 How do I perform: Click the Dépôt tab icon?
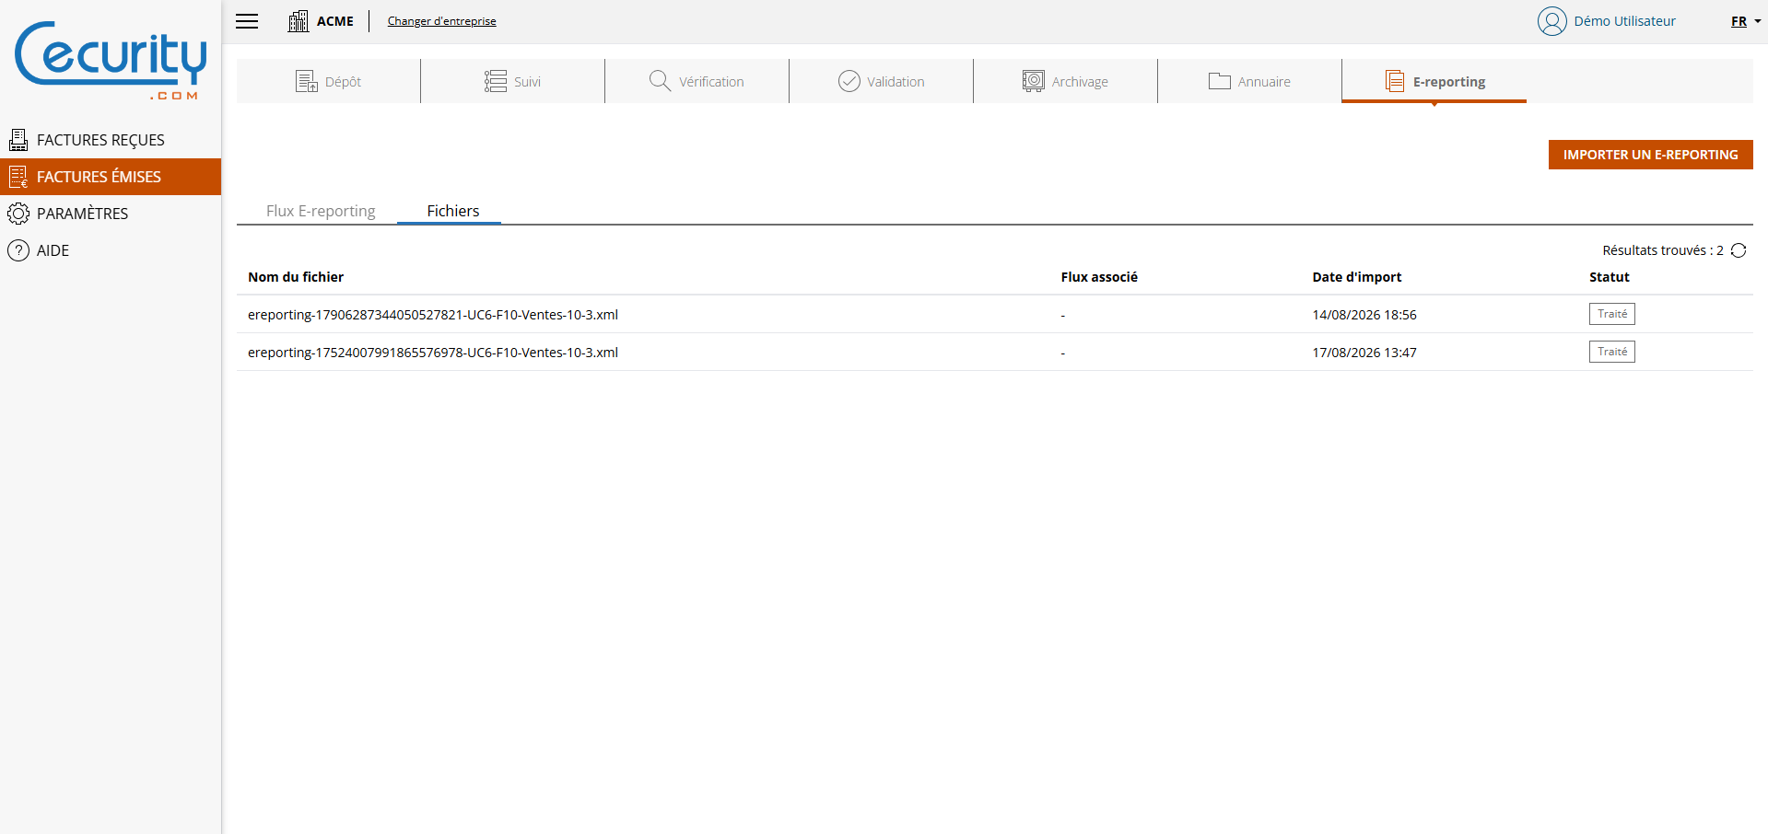pyautogui.click(x=306, y=81)
